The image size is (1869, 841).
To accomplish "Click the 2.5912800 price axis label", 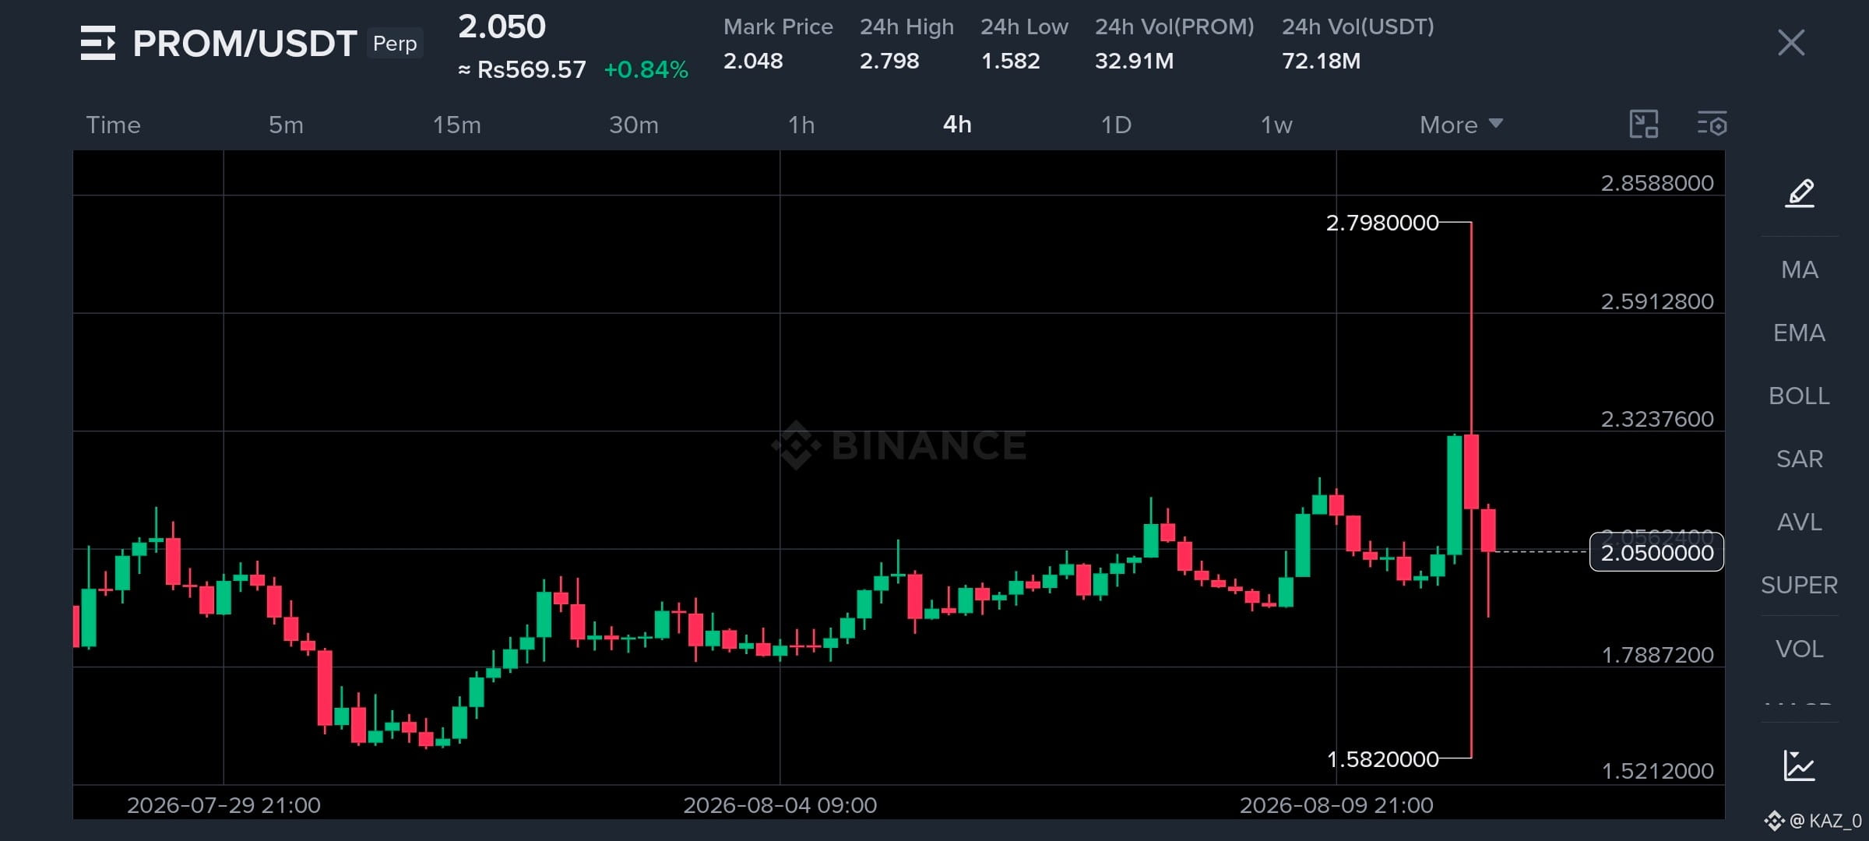I will coord(1657,301).
